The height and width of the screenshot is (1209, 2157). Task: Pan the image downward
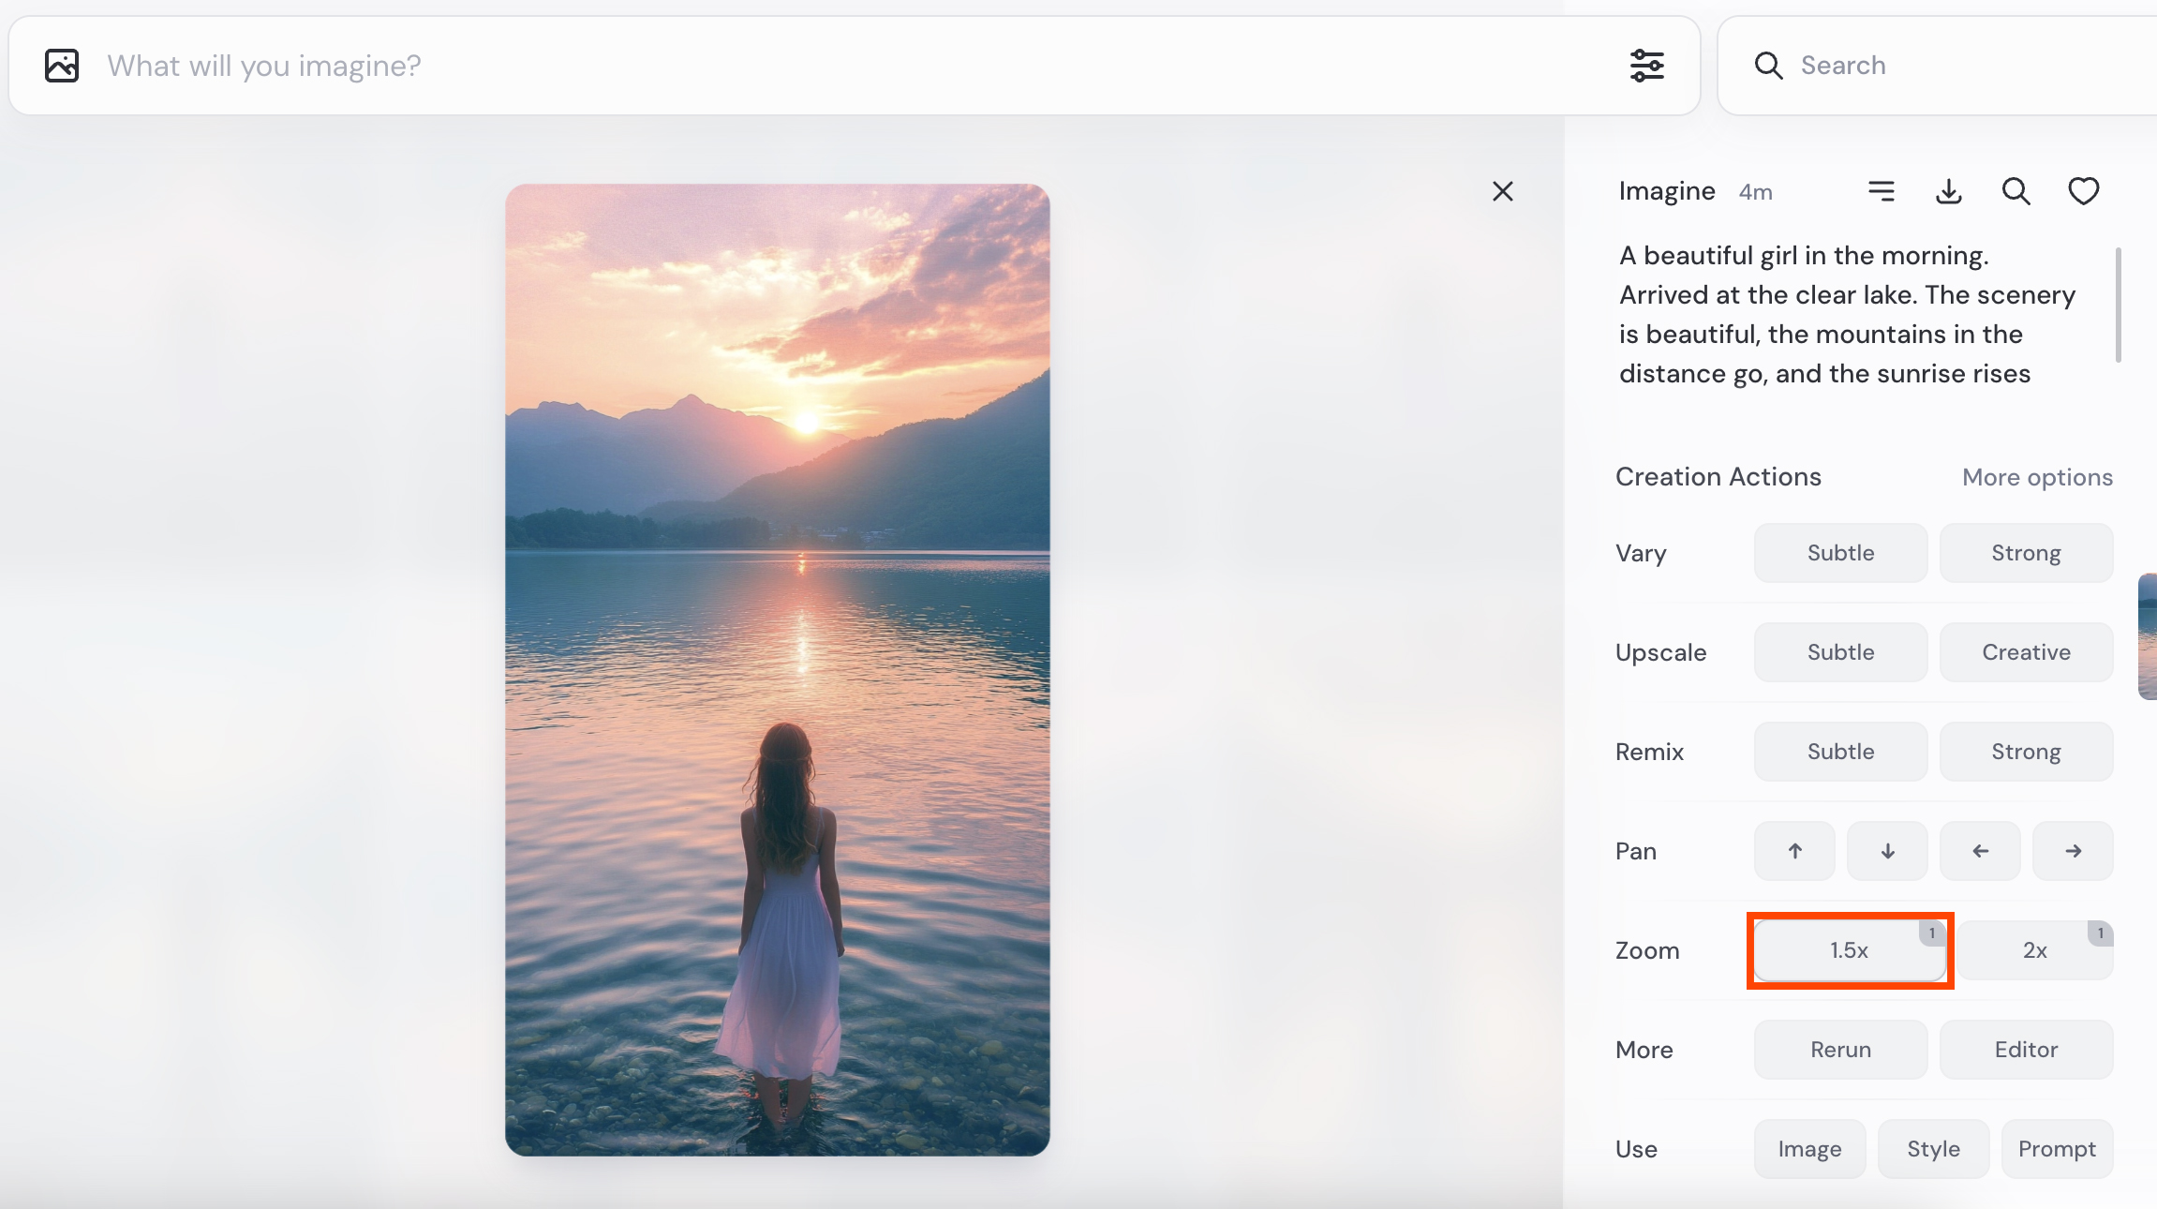tap(1887, 851)
